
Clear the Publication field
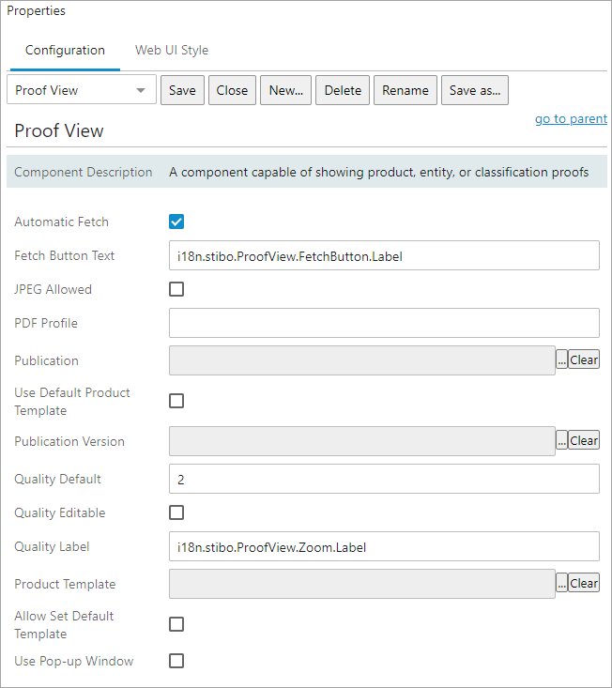tap(584, 359)
